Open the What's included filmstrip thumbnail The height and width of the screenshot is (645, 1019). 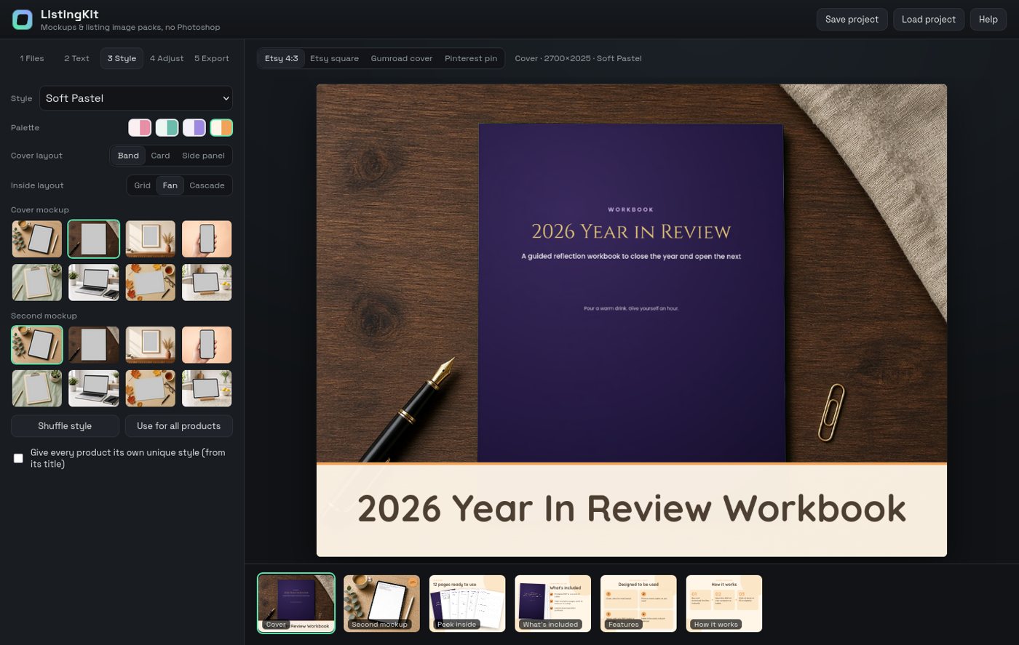(553, 604)
